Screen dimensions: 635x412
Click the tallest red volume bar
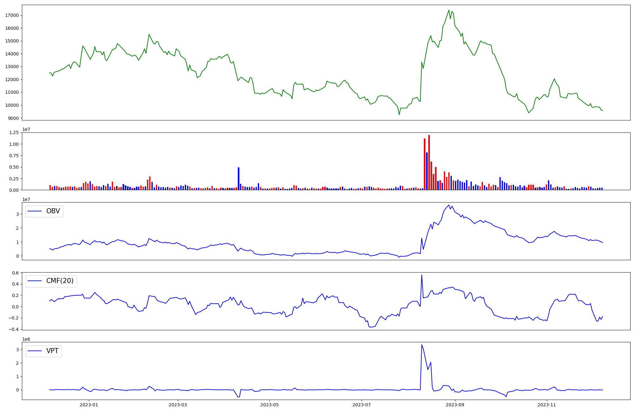429,162
